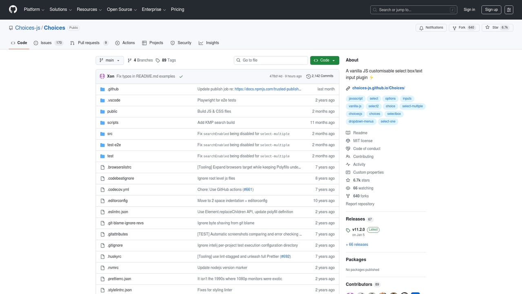Open the Pull requests tab
The image size is (522, 294).
point(88,43)
